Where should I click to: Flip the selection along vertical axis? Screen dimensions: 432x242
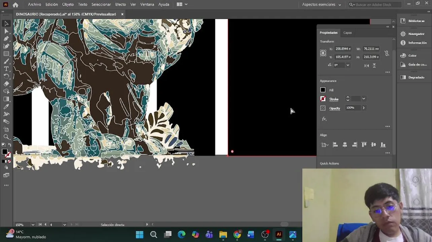(374, 66)
